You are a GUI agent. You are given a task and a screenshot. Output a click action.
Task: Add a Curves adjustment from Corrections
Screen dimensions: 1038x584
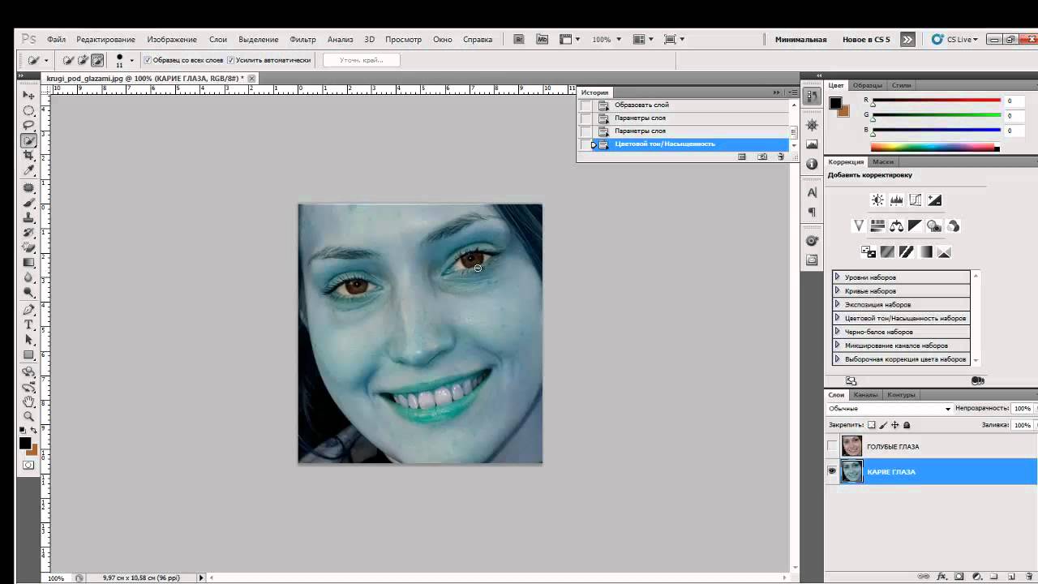click(x=916, y=200)
